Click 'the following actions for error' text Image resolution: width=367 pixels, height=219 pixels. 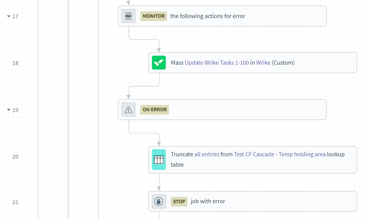pyautogui.click(x=208, y=16)
